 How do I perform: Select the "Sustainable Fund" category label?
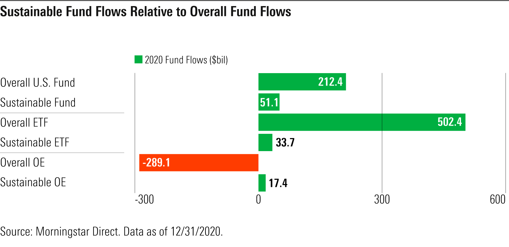[38, 103]
